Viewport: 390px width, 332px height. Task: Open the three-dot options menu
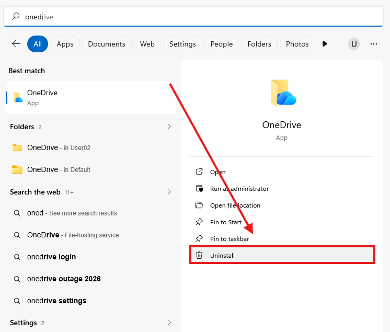374,44
